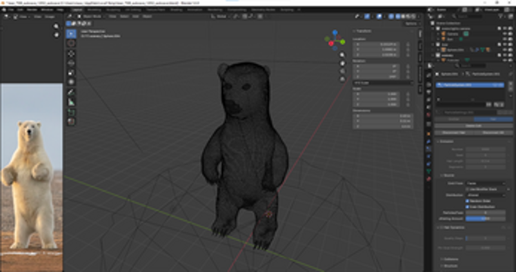Image resolution: width=516 pixels, height=272 pixels.
Task: Switch perspective/orthographic view icon
Action: click(x=342, y=79)
